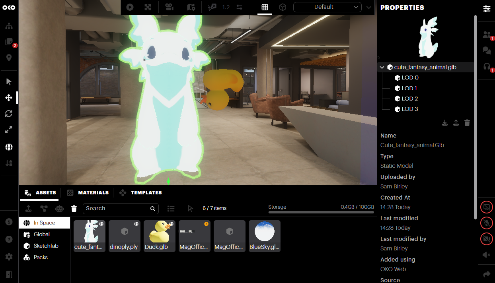This screenshot has width=495, height=283.
Task: Open the Sketchfab asset source
Action: pos(45,246)
